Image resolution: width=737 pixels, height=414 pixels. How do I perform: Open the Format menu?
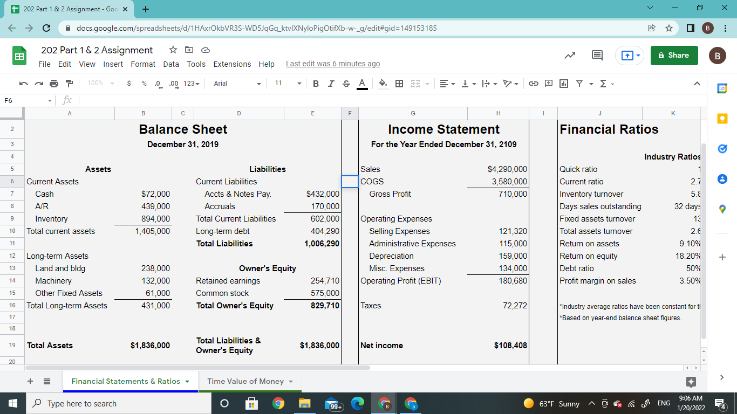[143, 64]
